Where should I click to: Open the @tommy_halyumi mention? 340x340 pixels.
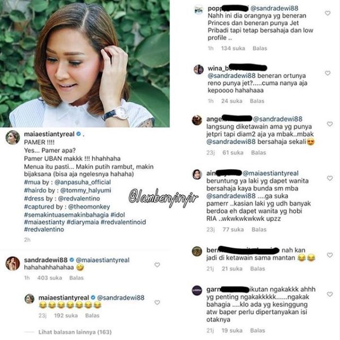85,190
